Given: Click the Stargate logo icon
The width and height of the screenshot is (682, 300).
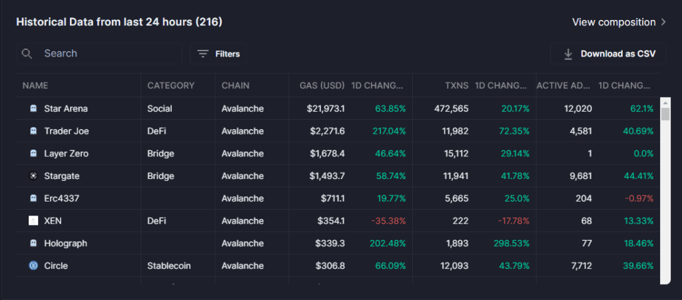Looking at the screenshot, I should click(33, 176).
